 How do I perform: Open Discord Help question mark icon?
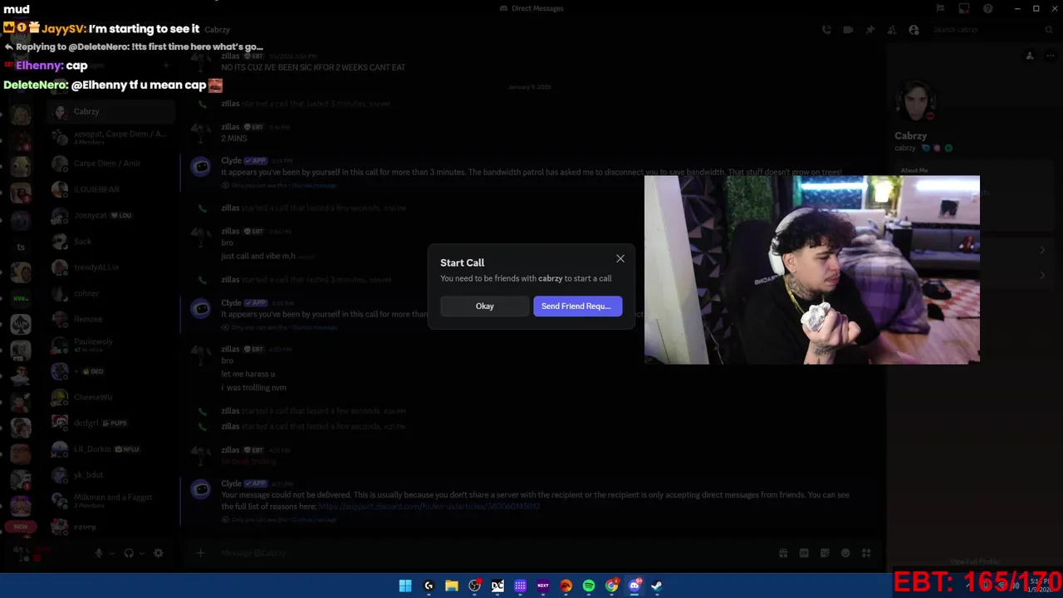click(x=987, y=8)
